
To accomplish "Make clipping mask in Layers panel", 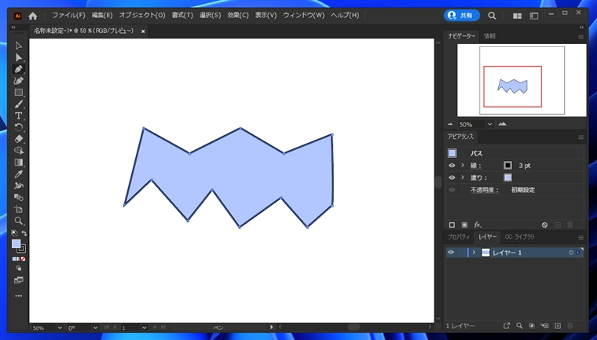I will point(532,326).
